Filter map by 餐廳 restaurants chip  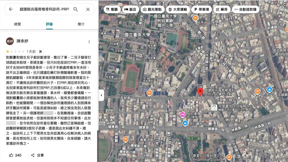pyautogui.click(x=112, y=9)
